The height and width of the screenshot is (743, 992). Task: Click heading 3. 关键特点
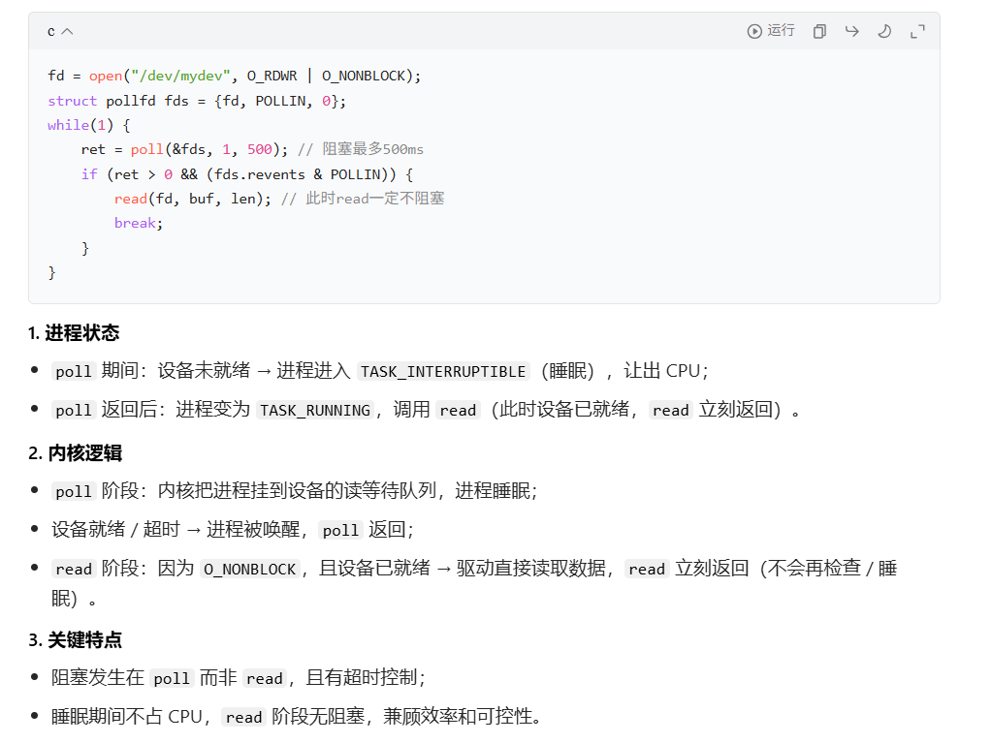point(76,640)
